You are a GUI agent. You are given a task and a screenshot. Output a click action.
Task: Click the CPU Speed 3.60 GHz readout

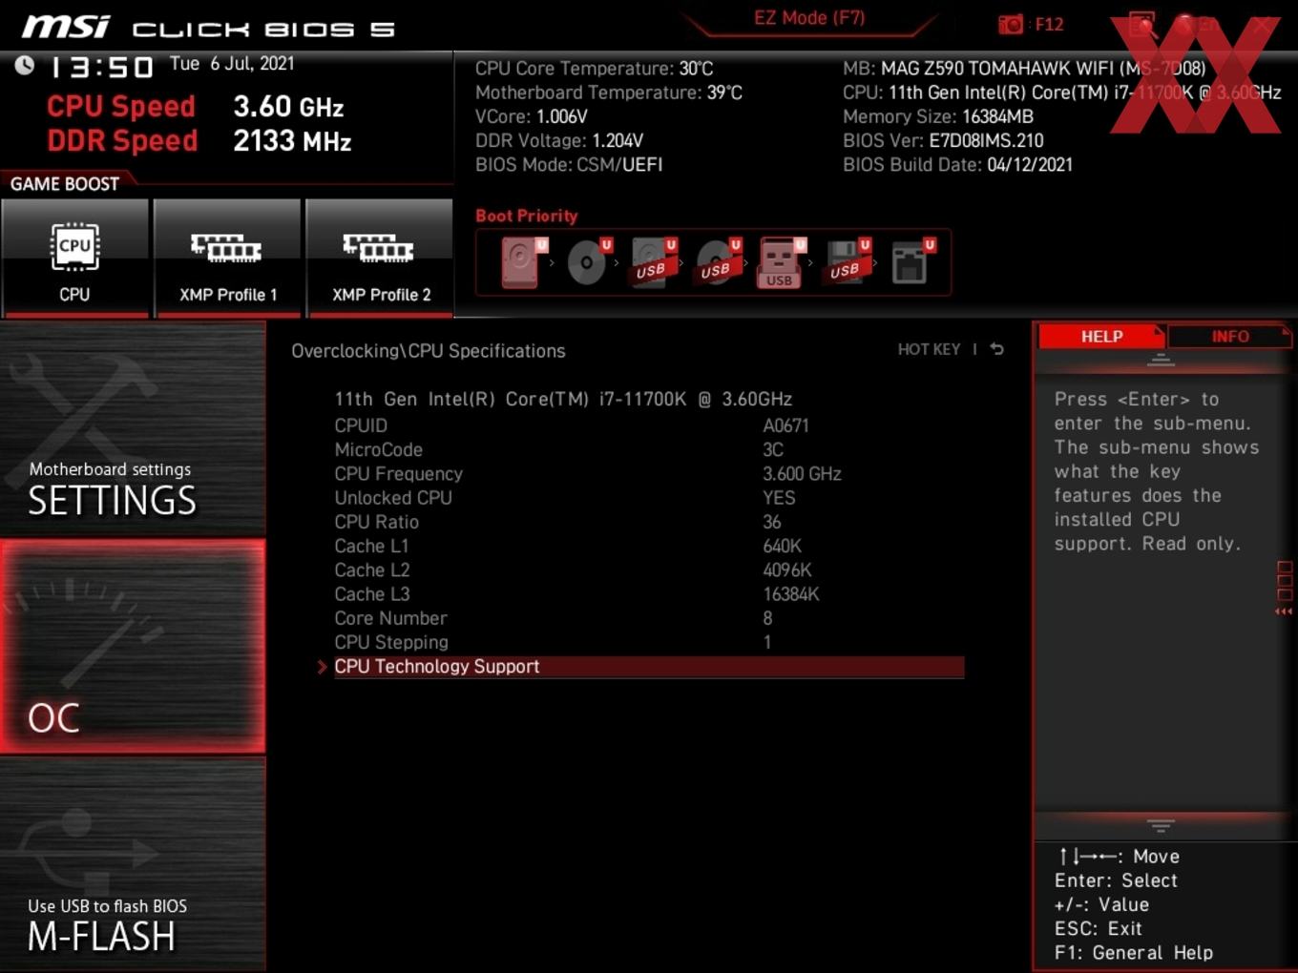click(x=196, y=106)
